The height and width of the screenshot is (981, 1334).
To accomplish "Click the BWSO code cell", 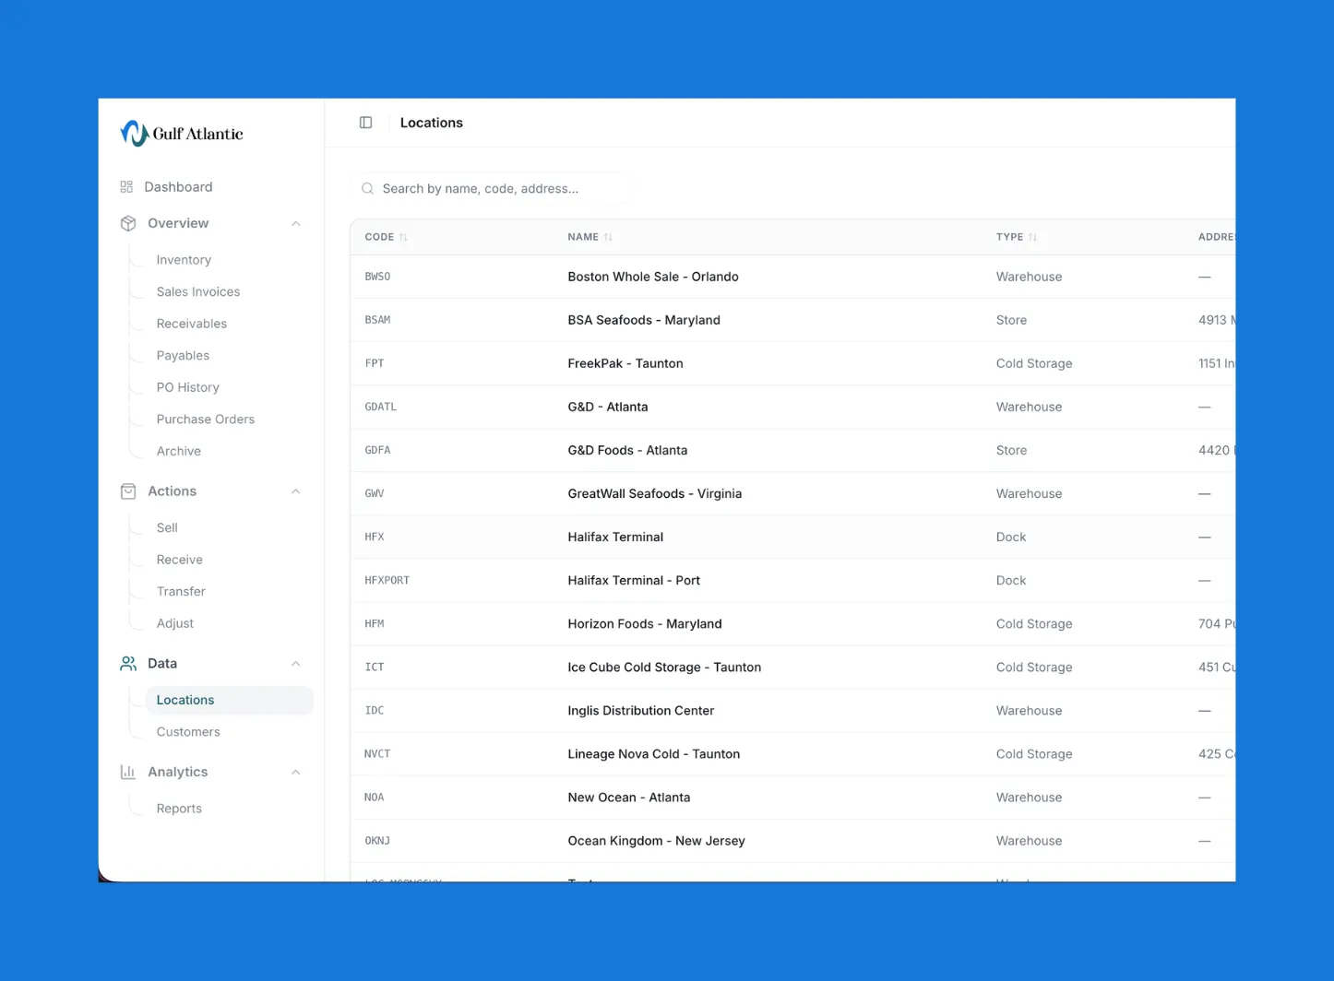I will click(x=377, y=277).
